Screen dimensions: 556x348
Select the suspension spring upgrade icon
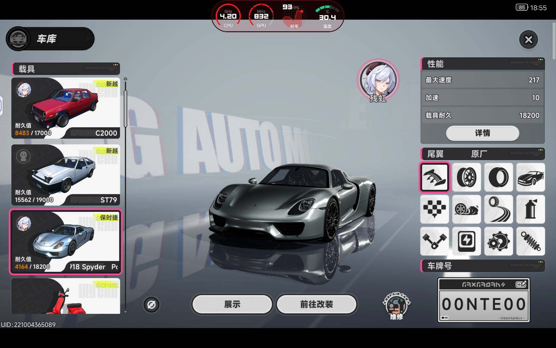pos(531,241)
